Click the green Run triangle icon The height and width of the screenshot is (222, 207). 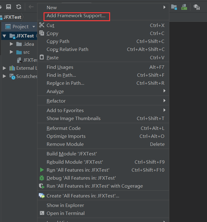point(42,170)
